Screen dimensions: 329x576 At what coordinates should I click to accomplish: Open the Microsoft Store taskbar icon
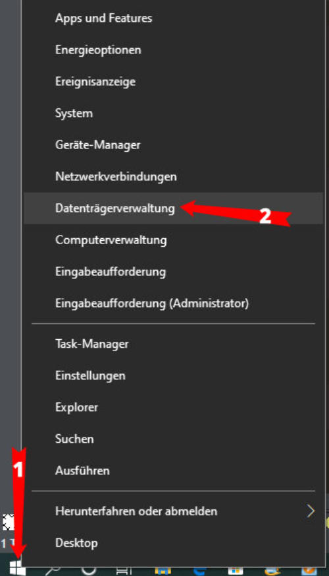pos(235,571)
